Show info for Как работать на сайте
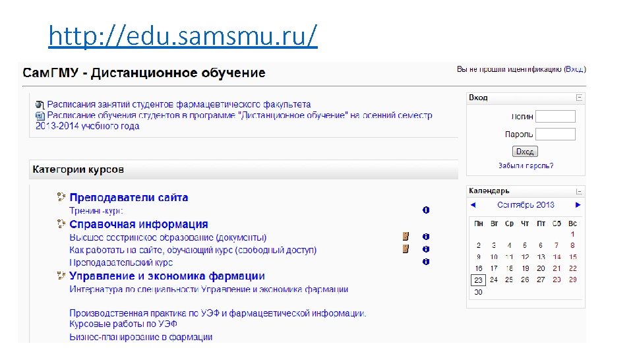This screenshot has height=356, width=633. click(x=425, y=249)
